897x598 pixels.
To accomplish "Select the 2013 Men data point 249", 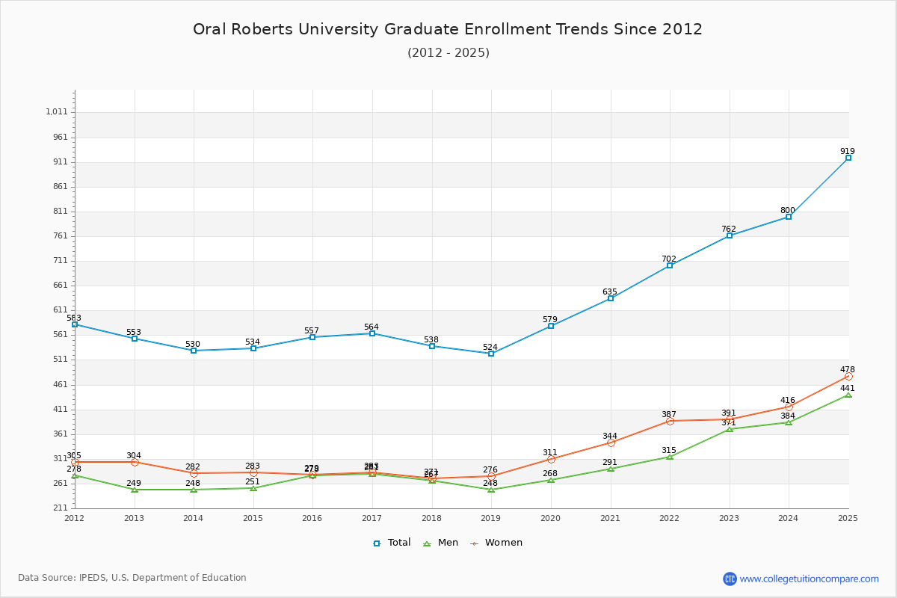I will point(135,490).
